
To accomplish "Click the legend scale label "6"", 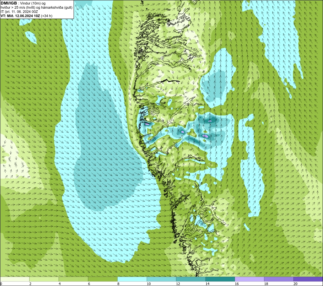I will pyautogui.click(x=89, y=284).
